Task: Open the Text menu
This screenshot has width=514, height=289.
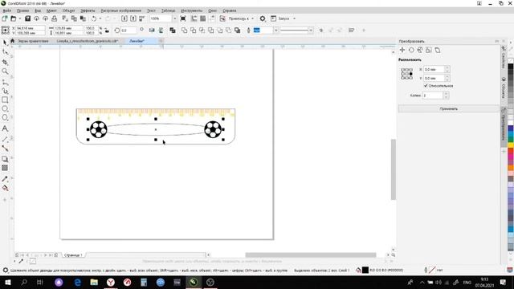Action: tap(151, 10)
